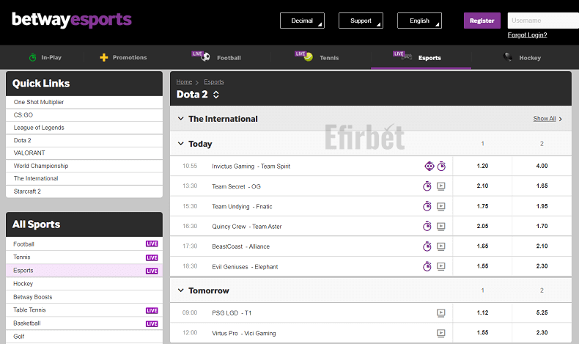Bet 5.25 odds on T1
The width and height of the screenshot is (579, 344).
[x=542, y=312]
